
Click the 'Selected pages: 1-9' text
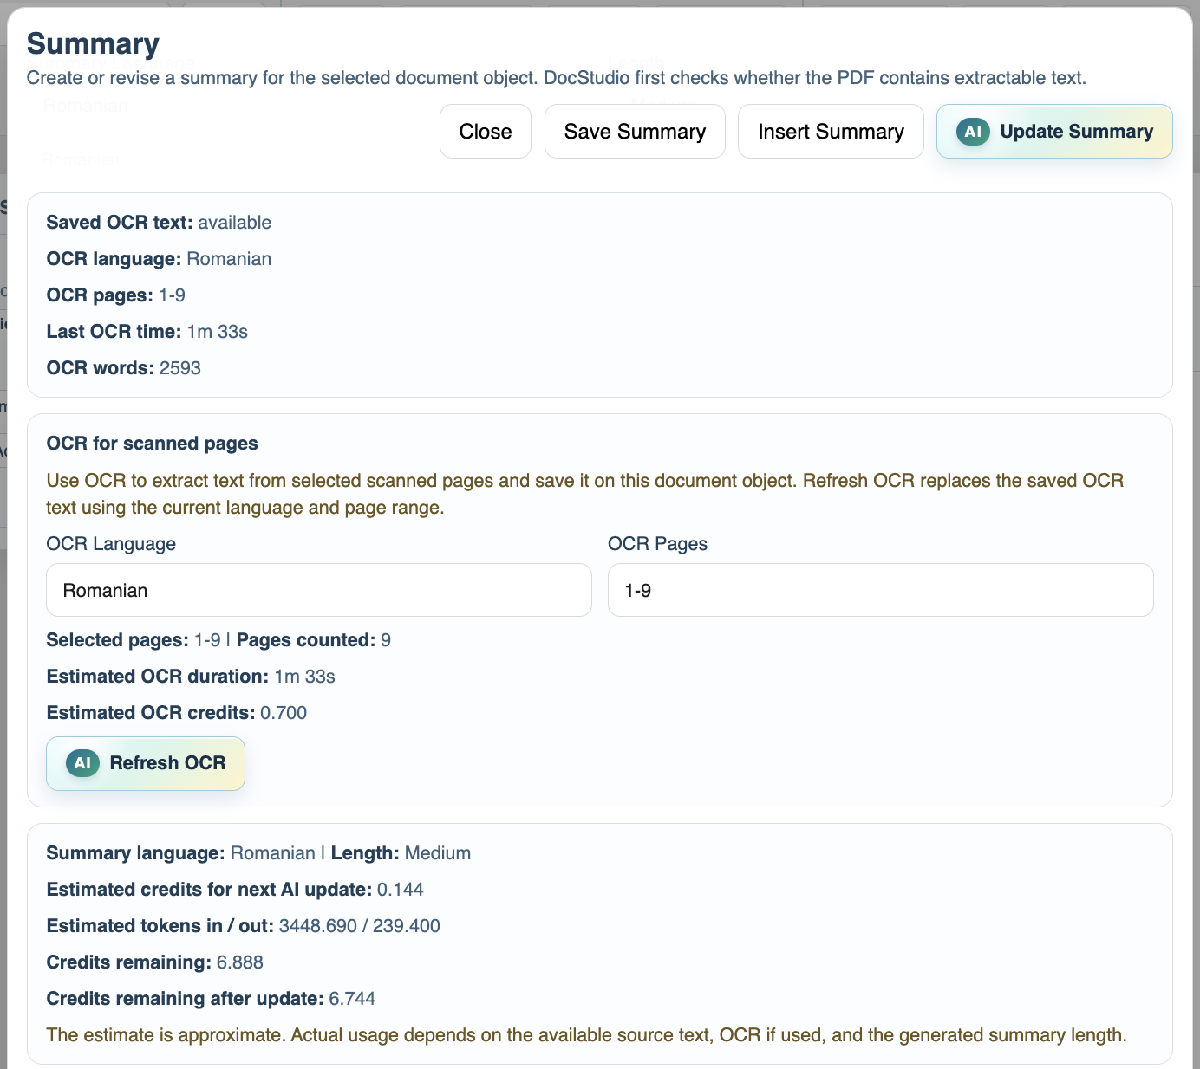(x=134, y=640)
